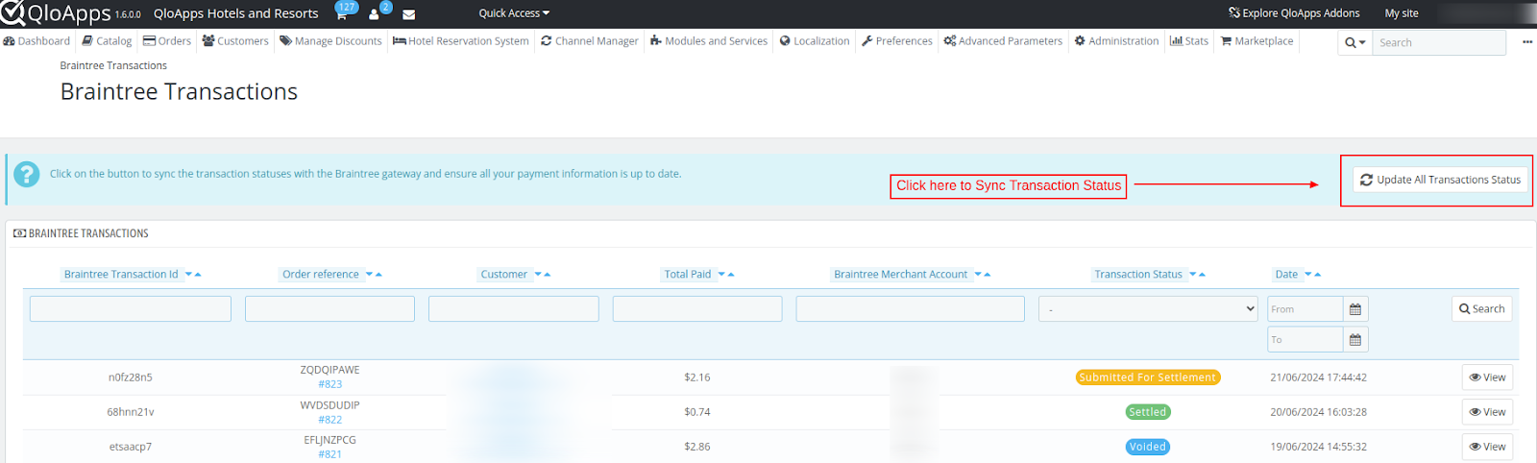Viewport: 1537px width, 463px height.
Task: Click the table filter Search button
Action: pos(1481,308)
